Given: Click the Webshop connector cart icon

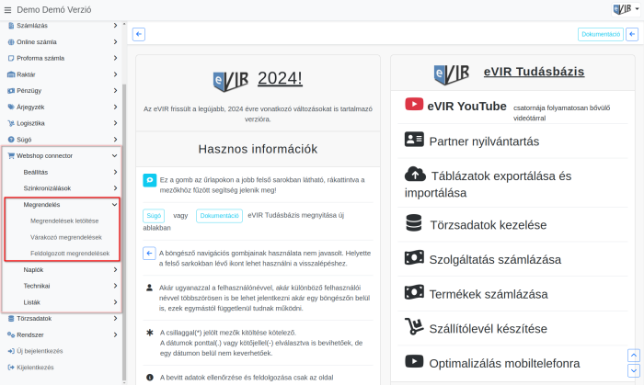Looking at the screenshot, I should point(11,156).
